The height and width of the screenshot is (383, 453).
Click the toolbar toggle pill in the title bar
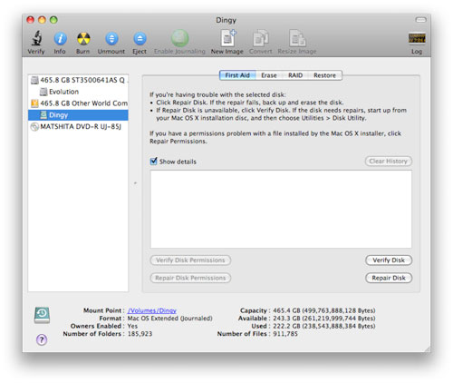420,20
